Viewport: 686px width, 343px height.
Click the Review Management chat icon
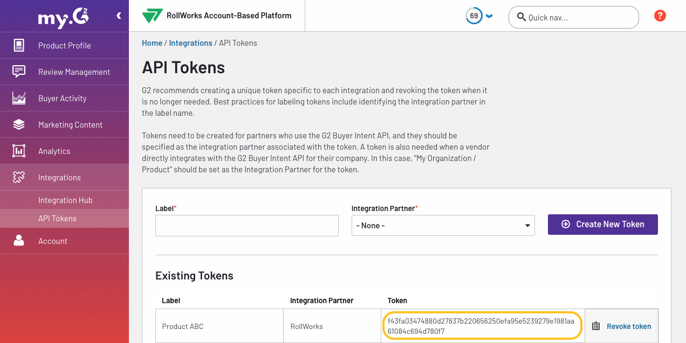point(19,72)
